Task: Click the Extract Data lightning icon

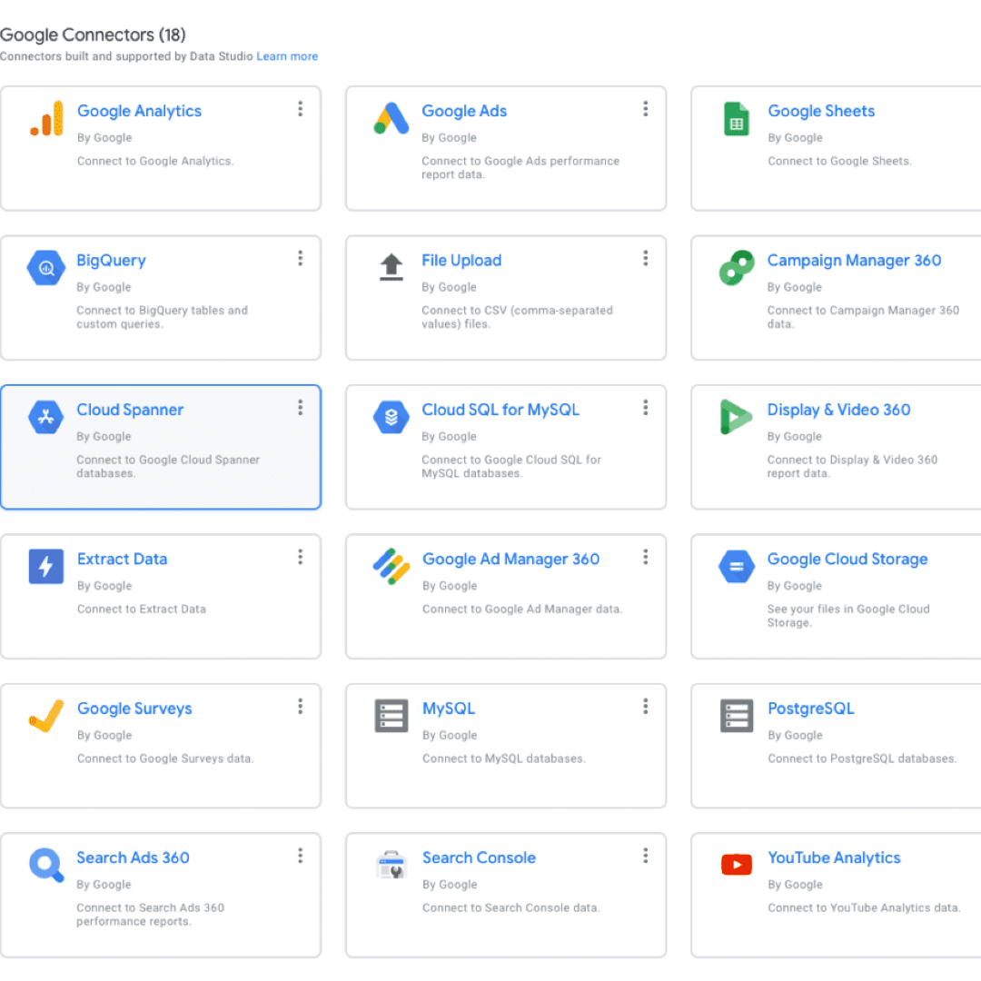Action: pyautogui.click(x=46, y=566)
